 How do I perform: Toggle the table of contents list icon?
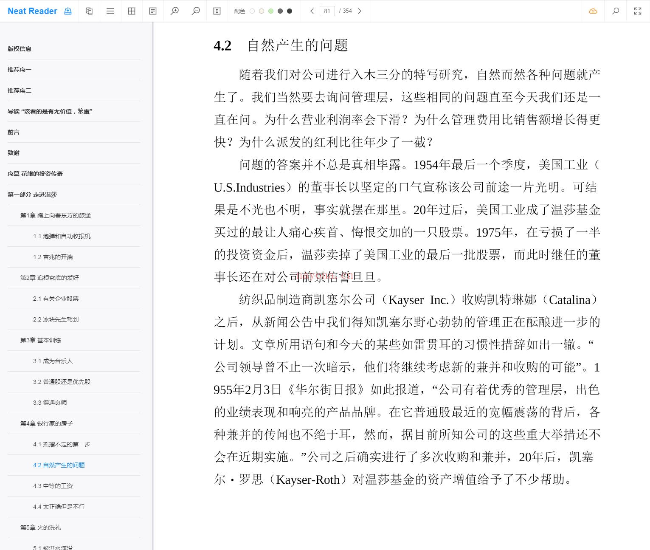pos(110,11)
